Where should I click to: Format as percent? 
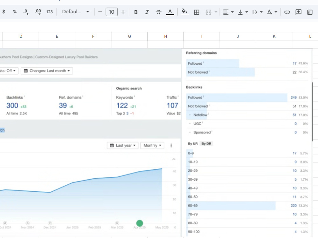coord(15,12)
